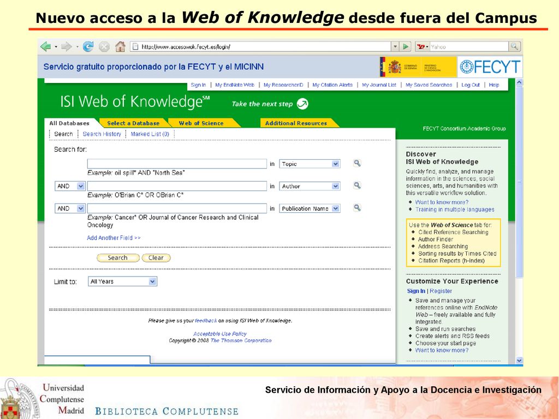Click the Search button
The height and width of the screenshot is (419, 559).
point(118,258)
